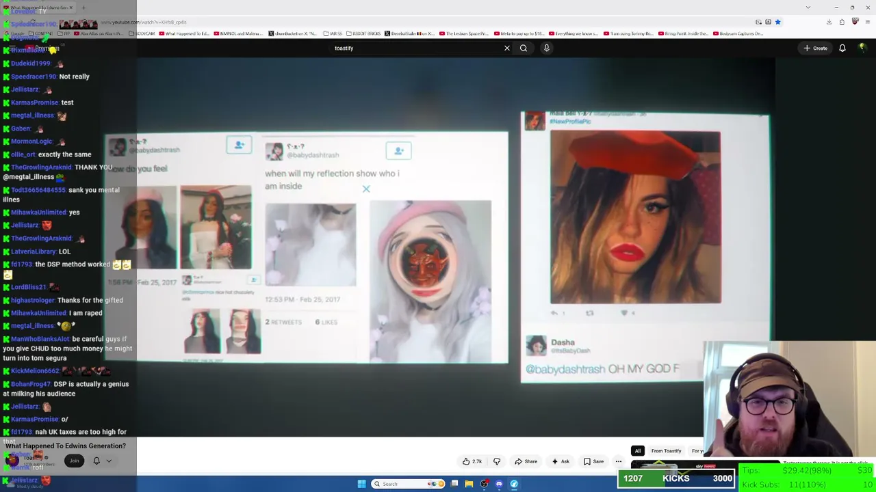This screenshot has width=876, height=492.
Task: Click chat username LaveriaLibrary
Action: click(34, 251)
